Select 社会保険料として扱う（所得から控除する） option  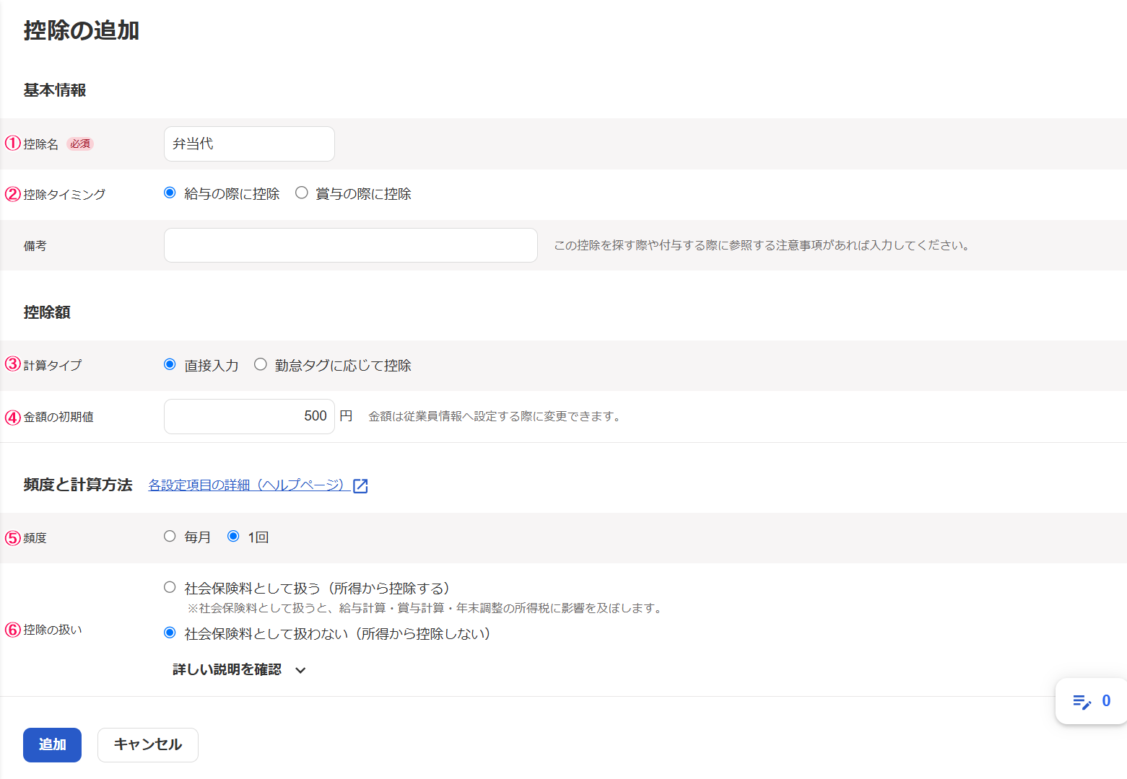tap(170, 587)
